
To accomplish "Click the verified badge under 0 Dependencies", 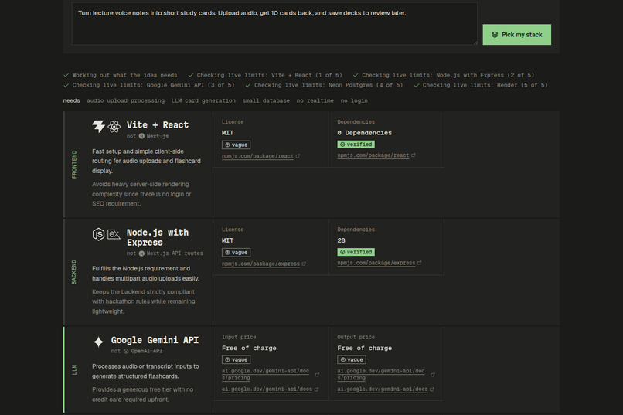I will 356,145.
